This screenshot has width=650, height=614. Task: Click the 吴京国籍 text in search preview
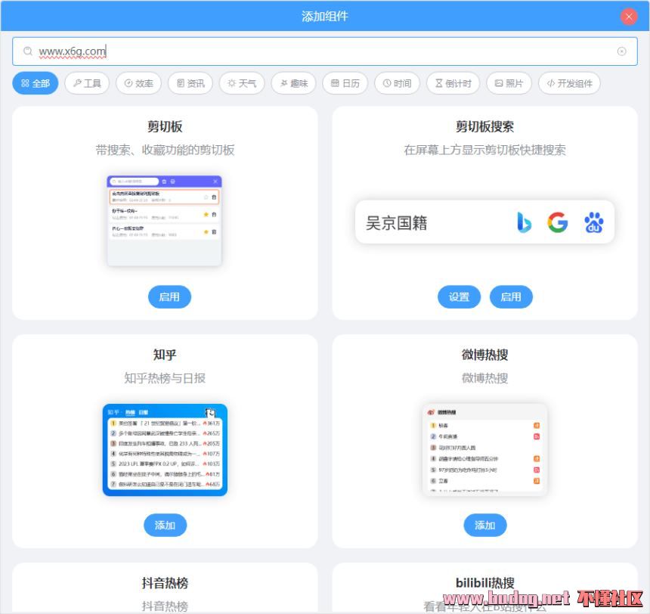[x=396, y=223]
